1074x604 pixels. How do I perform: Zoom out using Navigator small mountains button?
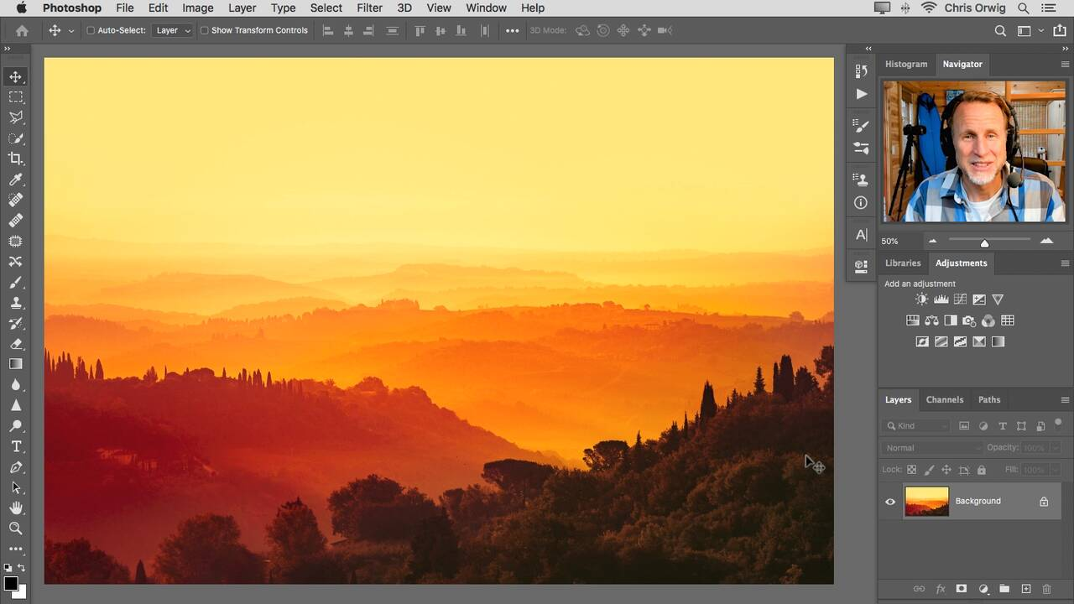point(932,242)
